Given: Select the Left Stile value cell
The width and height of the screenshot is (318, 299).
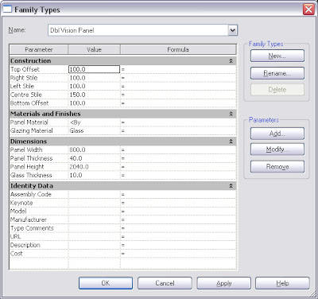Looking at the screenshot, I should click(x=94, y=87).
